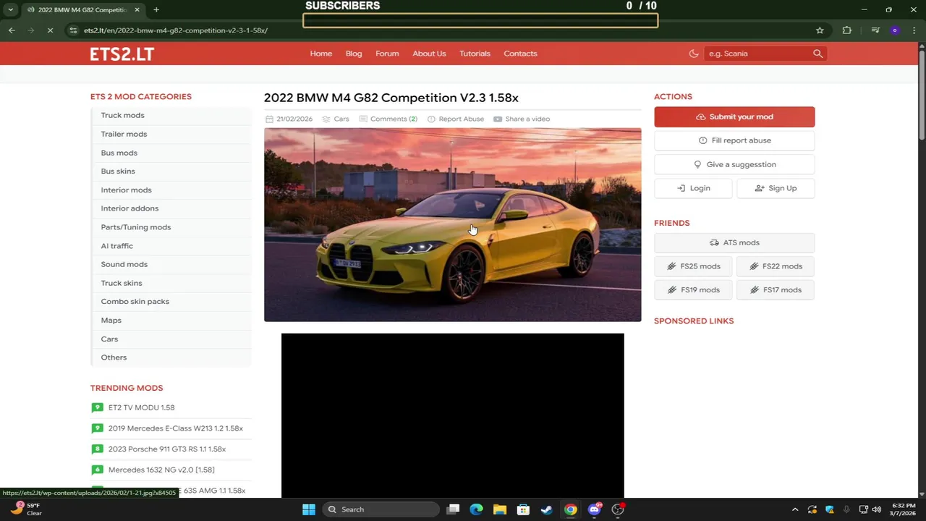Open trending mod ET2 TV MODU 1.58
Screen dimensions: 926x521
click(141, 407)
